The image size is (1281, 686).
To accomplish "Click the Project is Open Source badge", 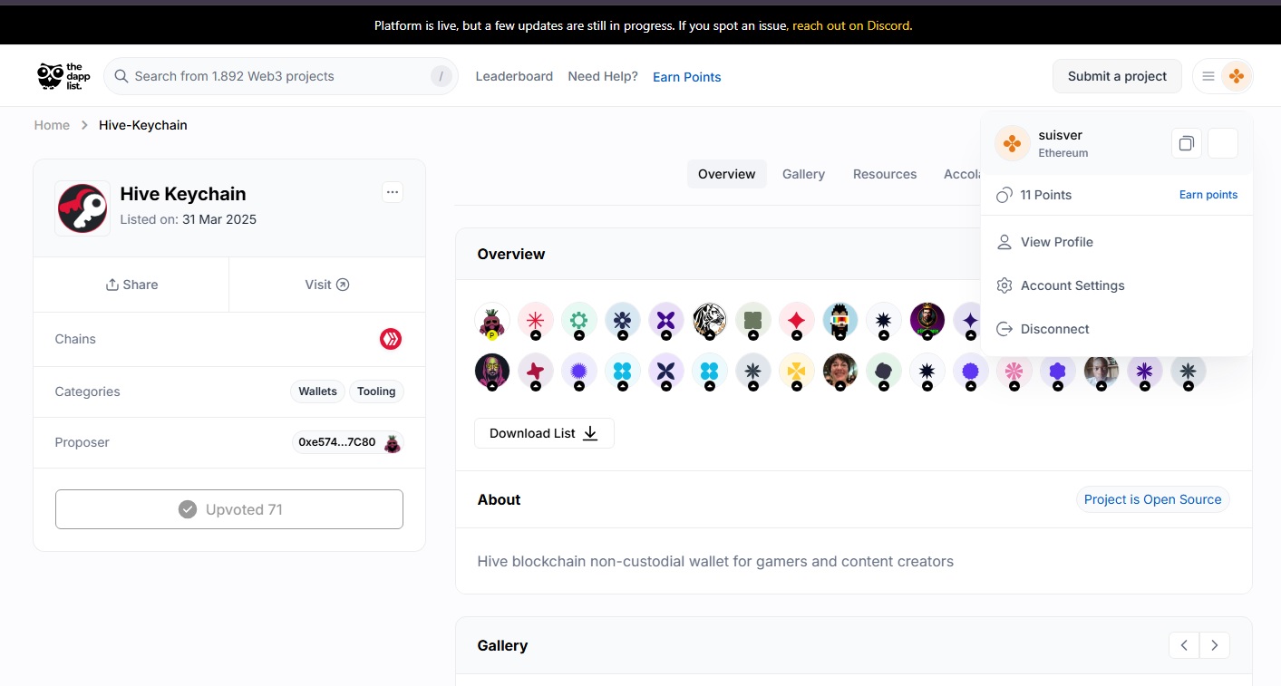I will (x=1152, y=499).
